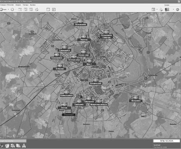Screen dimensions: 181x149
Task: Expand the Forward history dropdown arrow
Action: tap(16, 9)
